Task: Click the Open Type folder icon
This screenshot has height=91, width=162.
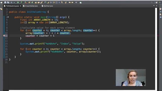Action: pos(36,3)
